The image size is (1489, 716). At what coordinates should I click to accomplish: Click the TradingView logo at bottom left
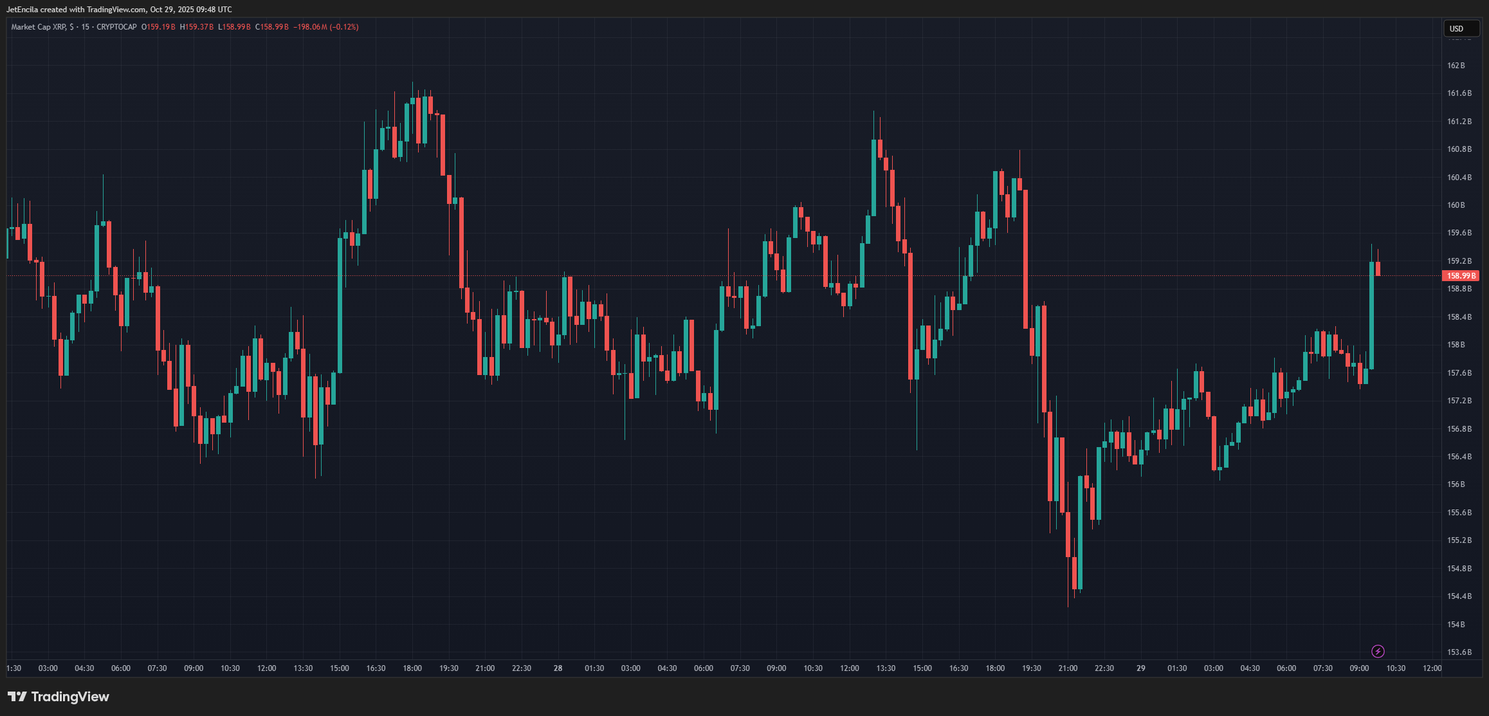point(59,697)
